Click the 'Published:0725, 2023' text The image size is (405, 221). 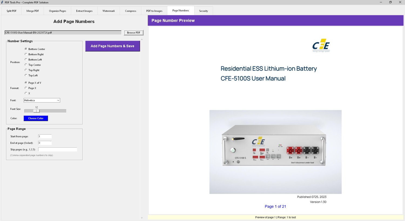pos(312,197)
